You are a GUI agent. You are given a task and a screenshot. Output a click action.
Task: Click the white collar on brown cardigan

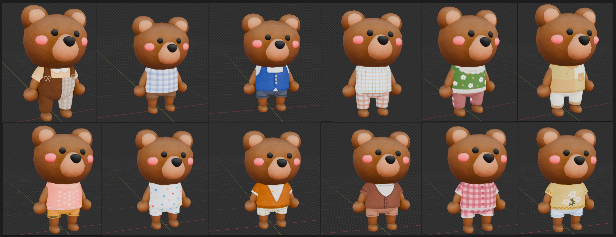coord(384,189)
